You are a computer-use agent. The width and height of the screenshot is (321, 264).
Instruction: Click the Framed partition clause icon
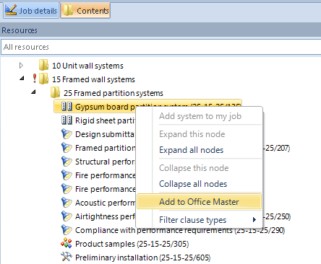pyautogui.click(x=67, y=148)
